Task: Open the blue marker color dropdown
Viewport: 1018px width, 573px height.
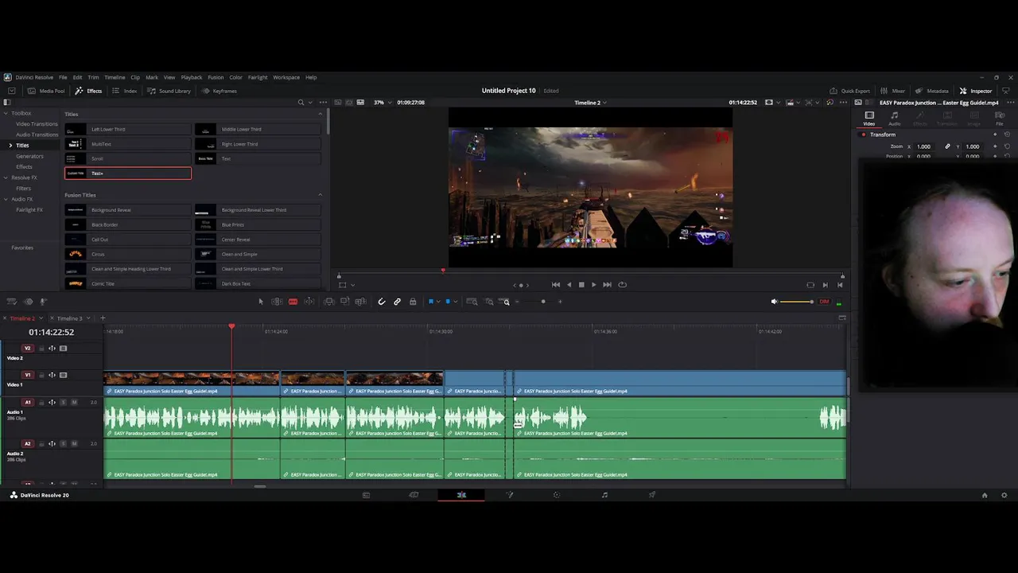Action: 454,302
